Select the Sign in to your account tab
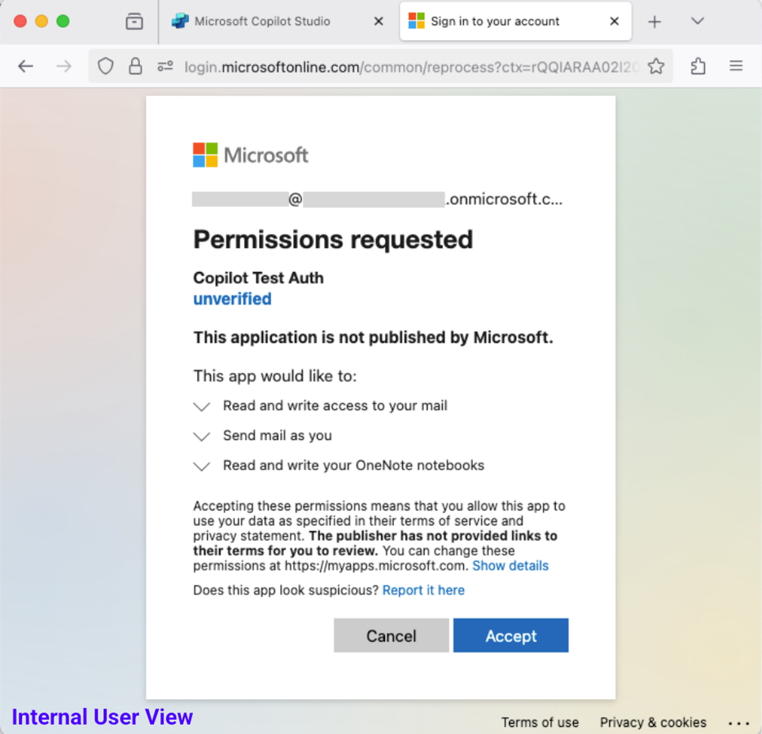Screen dimensions: 762x734 point(496,21)
